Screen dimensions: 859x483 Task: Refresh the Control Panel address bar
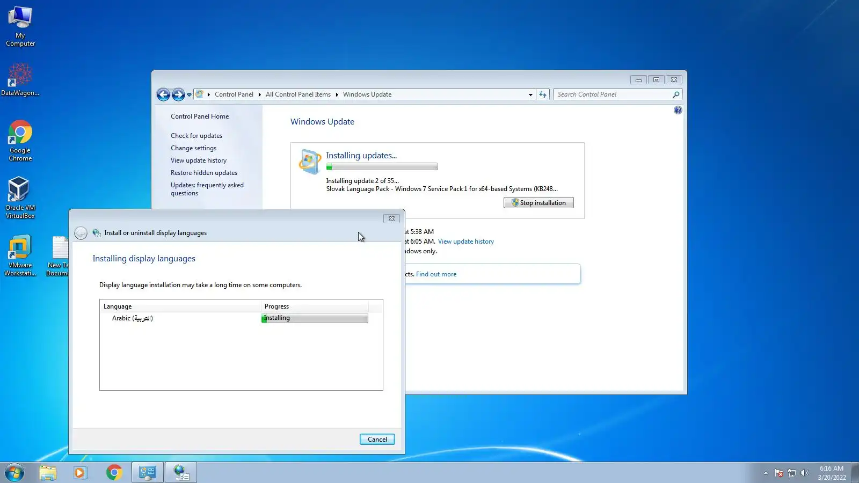pyautogui.click(x=543, y=95)
